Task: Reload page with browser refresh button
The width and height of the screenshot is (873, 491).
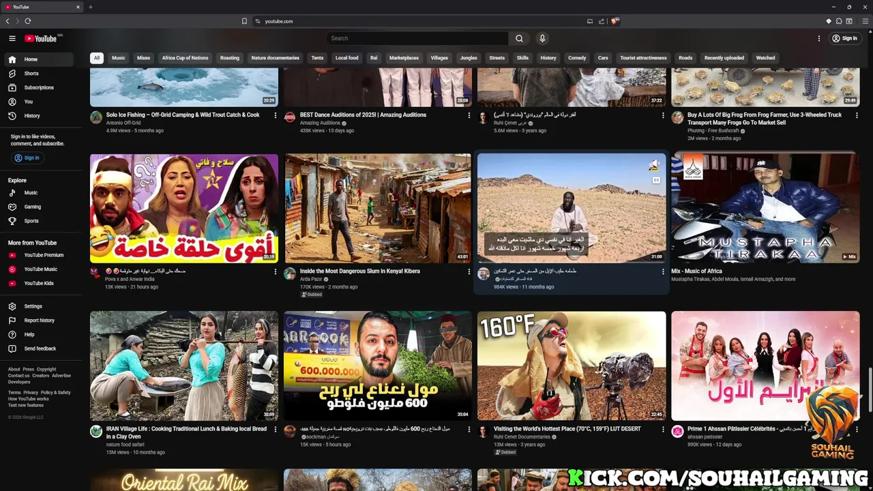Action: click(x=28, y=21)
